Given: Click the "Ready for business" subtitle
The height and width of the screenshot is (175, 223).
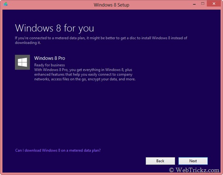Looking at the screenshot, I should pos(49,65).
